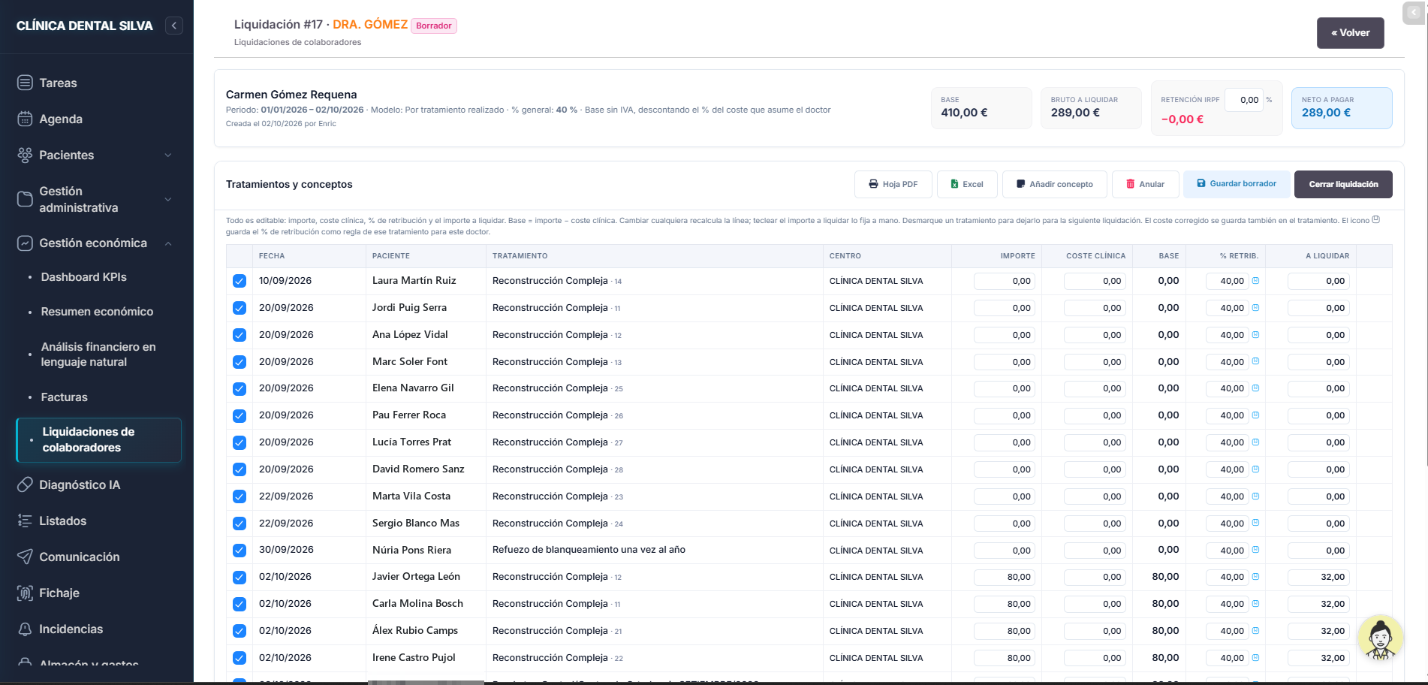
Task: Open the Agenda calendar icon
Action: (x=25, y=119)
